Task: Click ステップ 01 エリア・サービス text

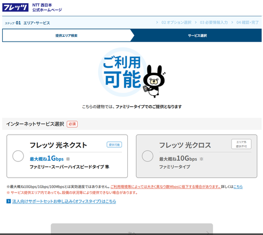Action: [x=27, y=23]
